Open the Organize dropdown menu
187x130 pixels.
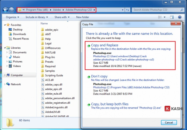(x=12, y=17)
